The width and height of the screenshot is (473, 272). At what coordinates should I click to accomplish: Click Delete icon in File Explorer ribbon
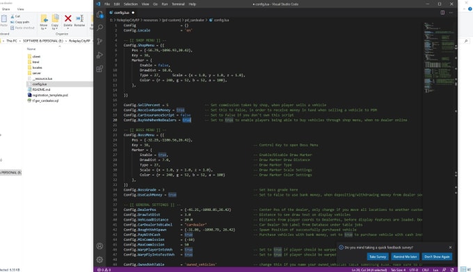pos(68,21)
